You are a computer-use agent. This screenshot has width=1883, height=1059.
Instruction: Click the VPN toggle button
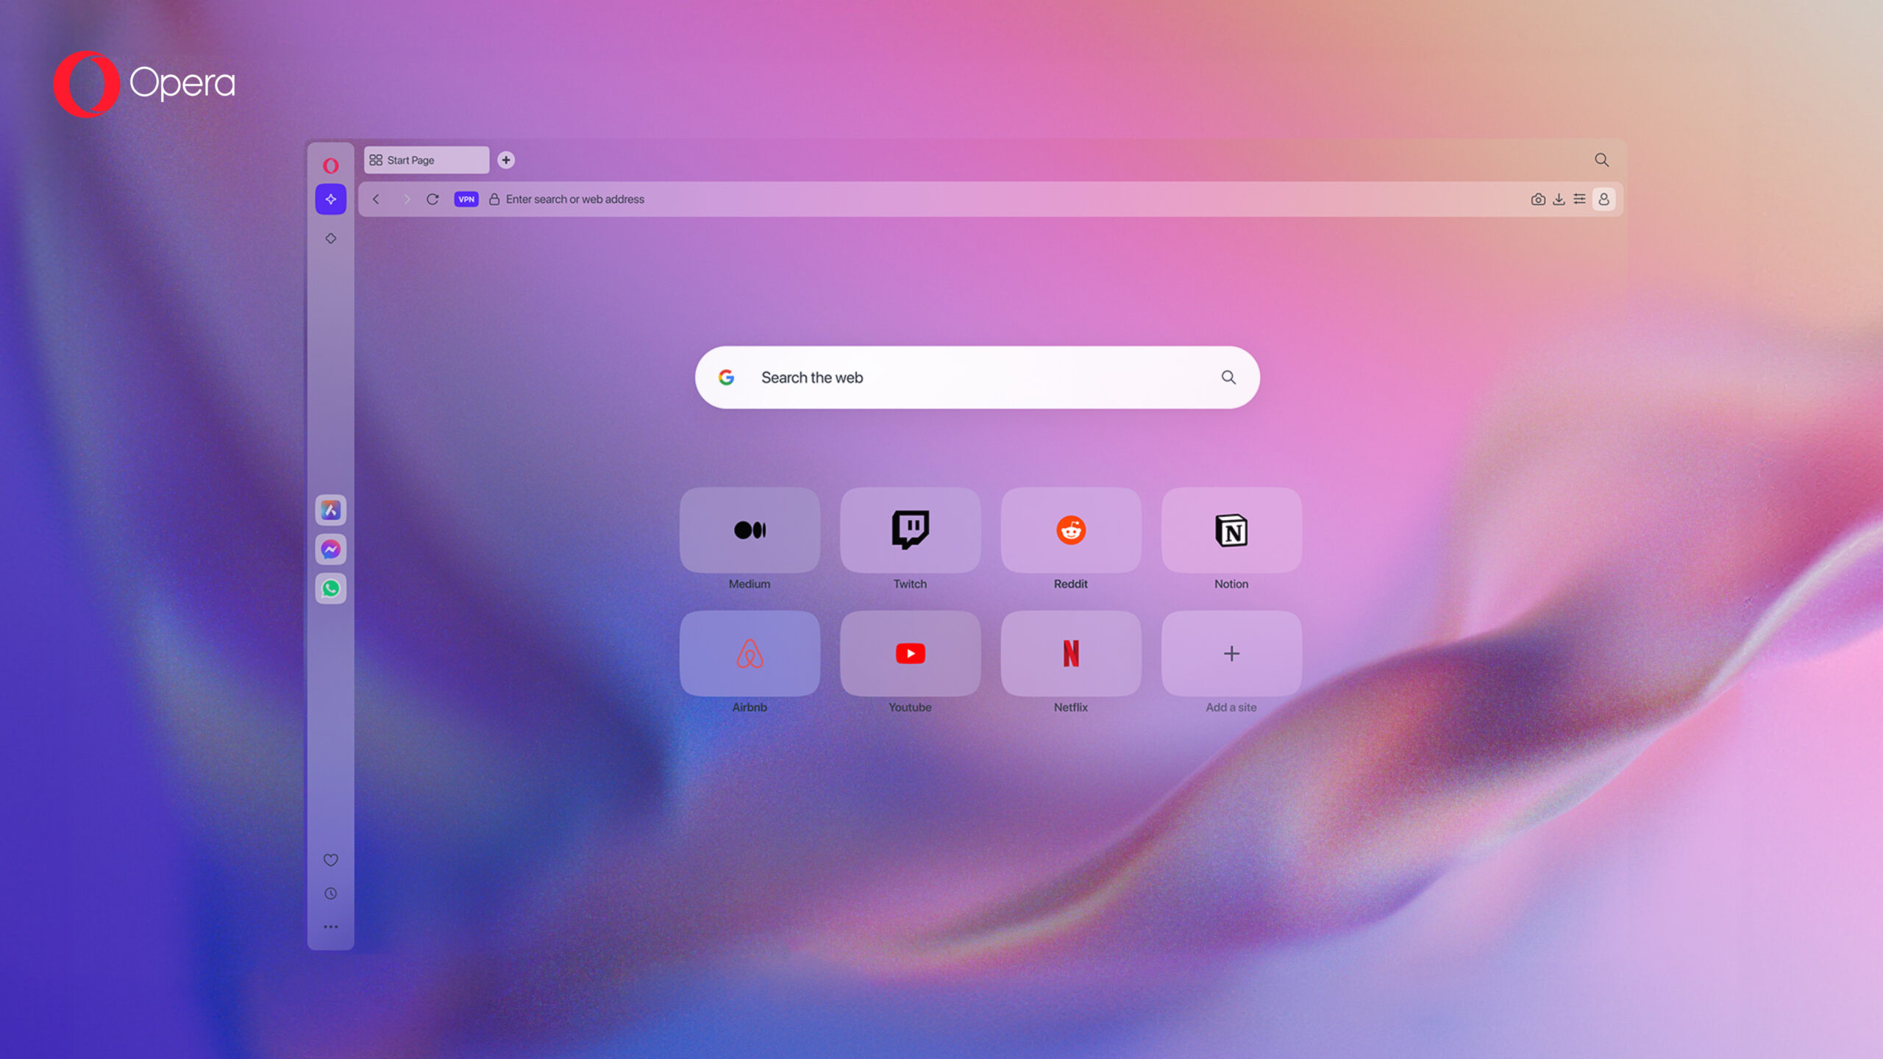coord(466,198)
